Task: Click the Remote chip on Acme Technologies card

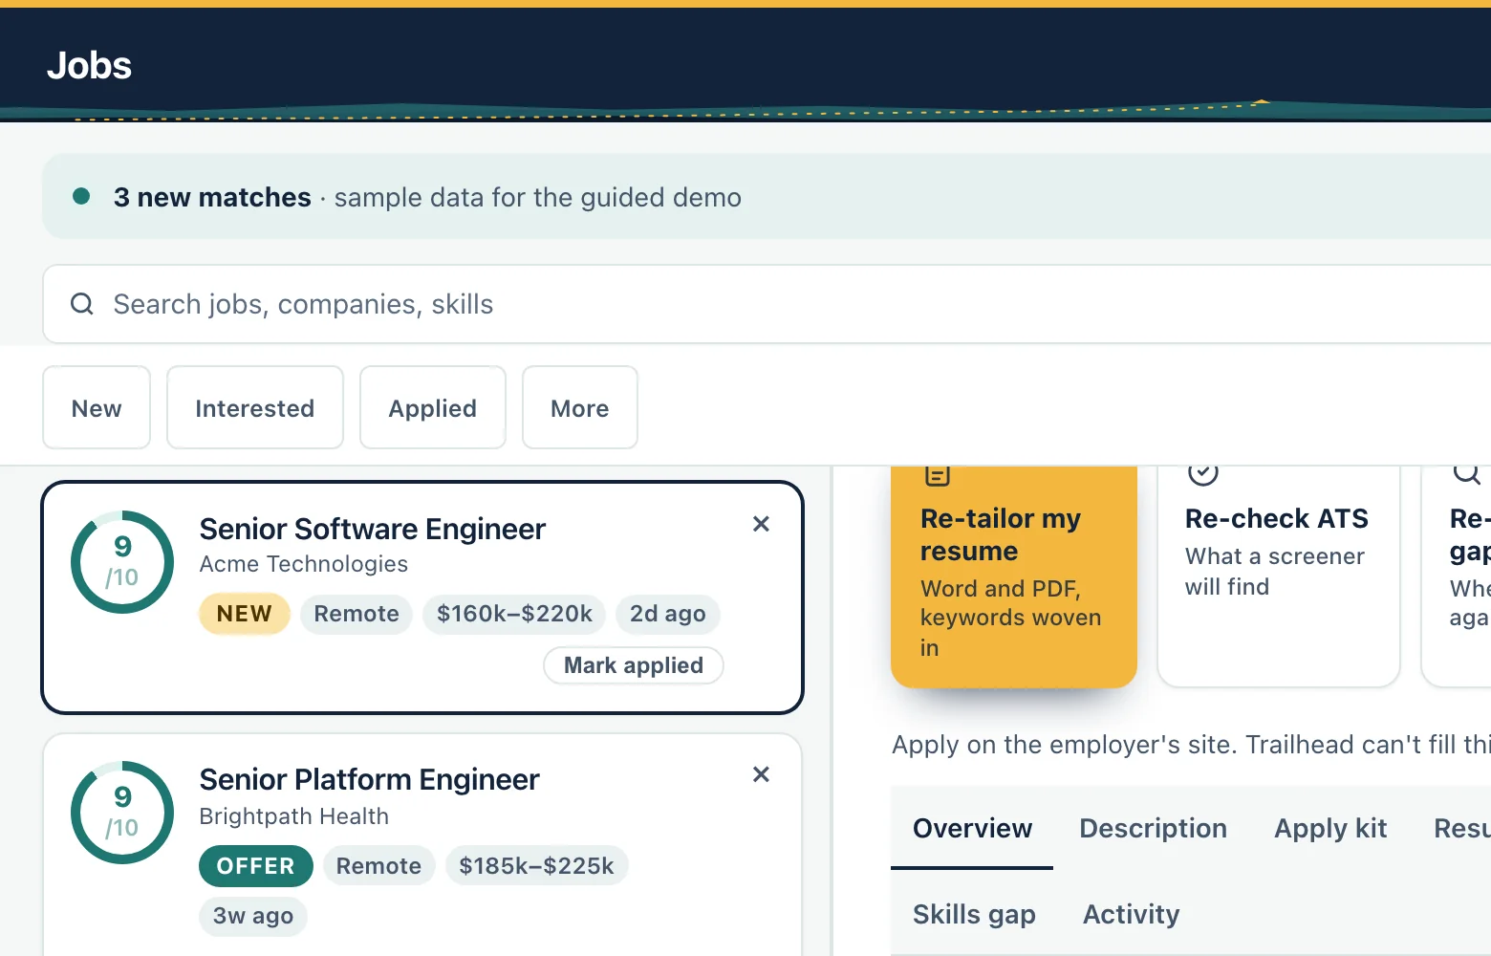Action: 357,614
